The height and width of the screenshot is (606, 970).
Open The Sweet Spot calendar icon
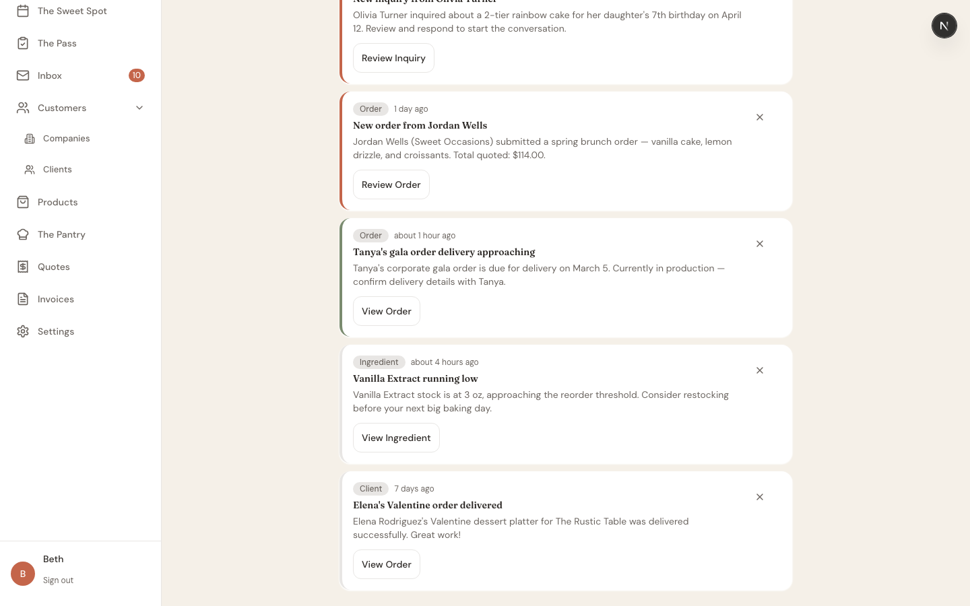[x=23, y=11]
